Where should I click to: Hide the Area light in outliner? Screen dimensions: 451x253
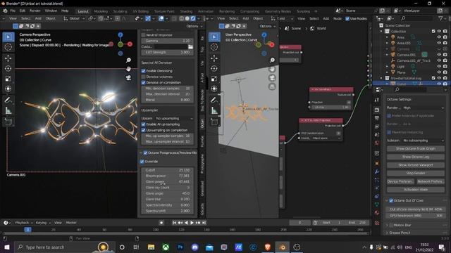point(439,37)
